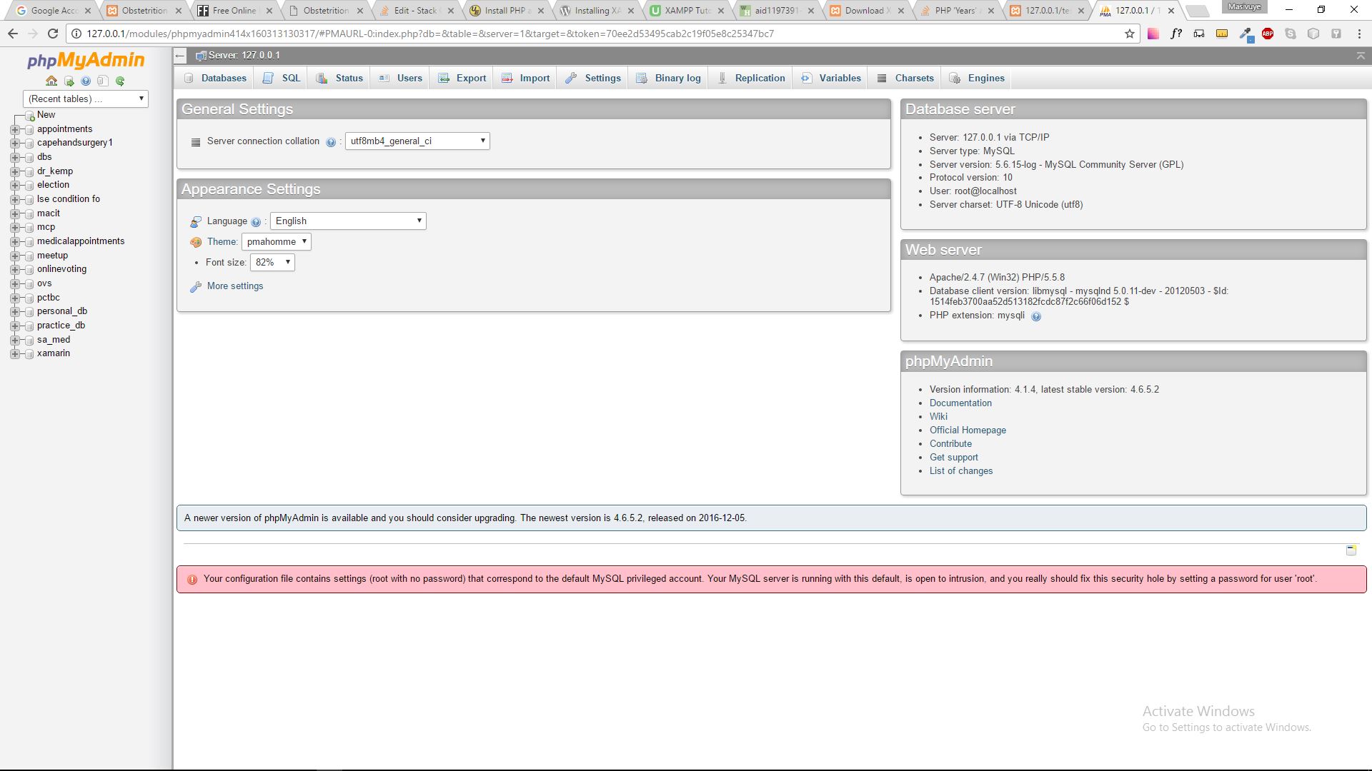Open the Export tab
1372x771 pixels.
point(462,79)
